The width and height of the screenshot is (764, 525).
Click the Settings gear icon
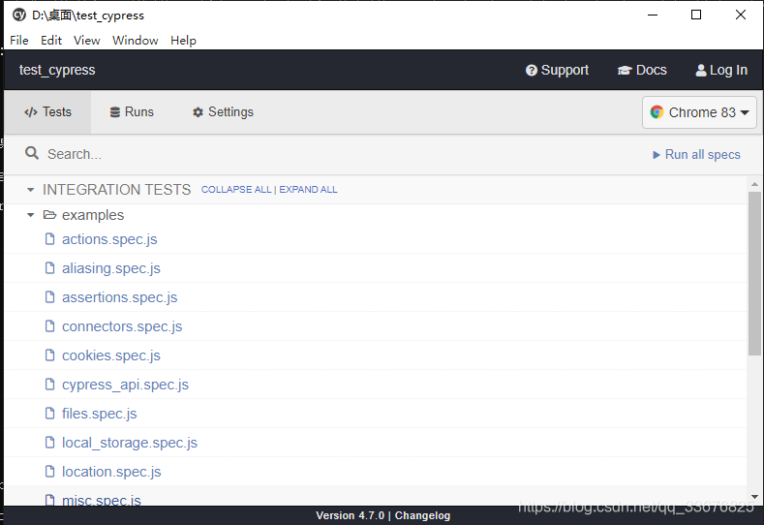198,112
